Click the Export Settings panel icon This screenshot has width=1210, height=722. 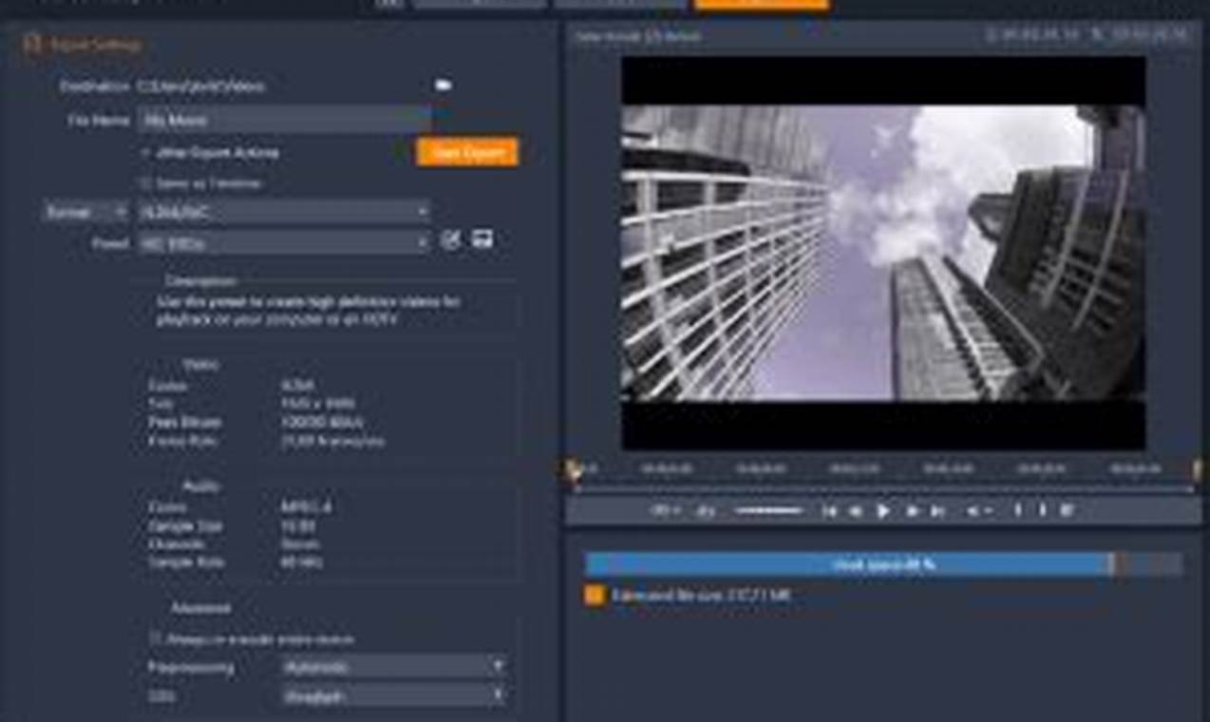(x=34, y=44)
